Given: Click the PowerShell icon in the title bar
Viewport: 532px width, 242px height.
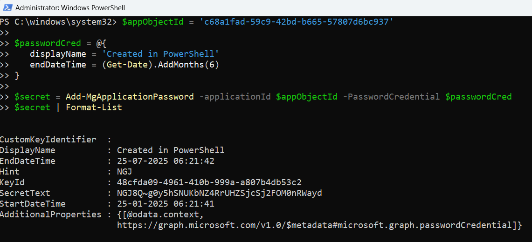Looking at the screenshot, I should [7, 8].
